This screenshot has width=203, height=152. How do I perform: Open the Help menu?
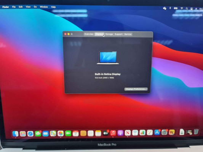coord(53,7)
